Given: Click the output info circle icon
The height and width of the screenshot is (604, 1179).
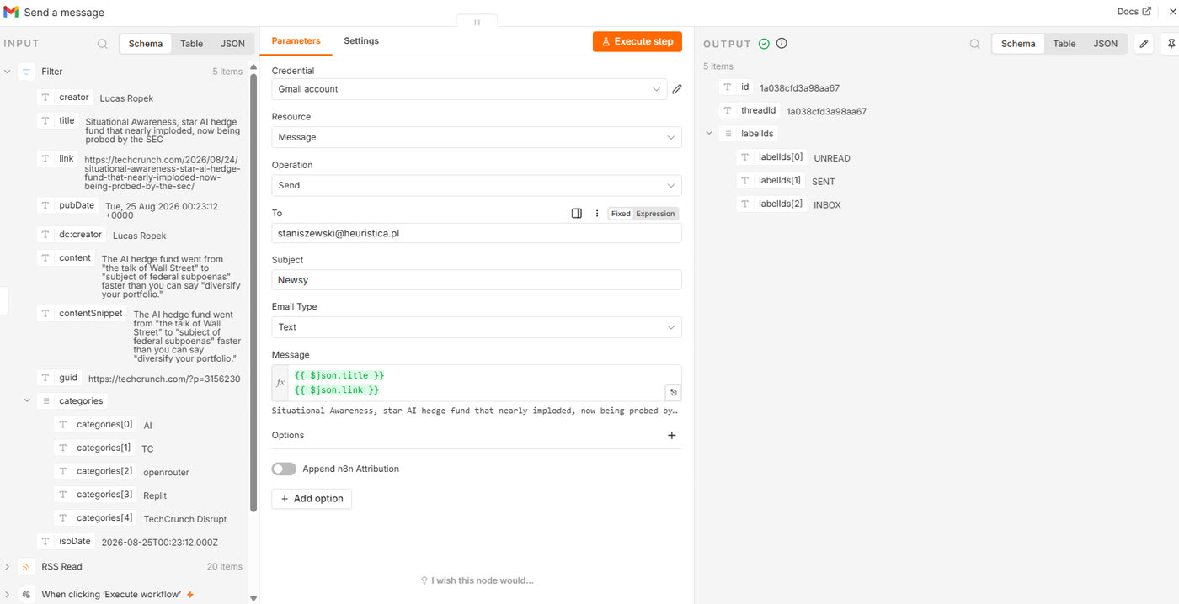Looking at the screenshot, I should 782,44.
